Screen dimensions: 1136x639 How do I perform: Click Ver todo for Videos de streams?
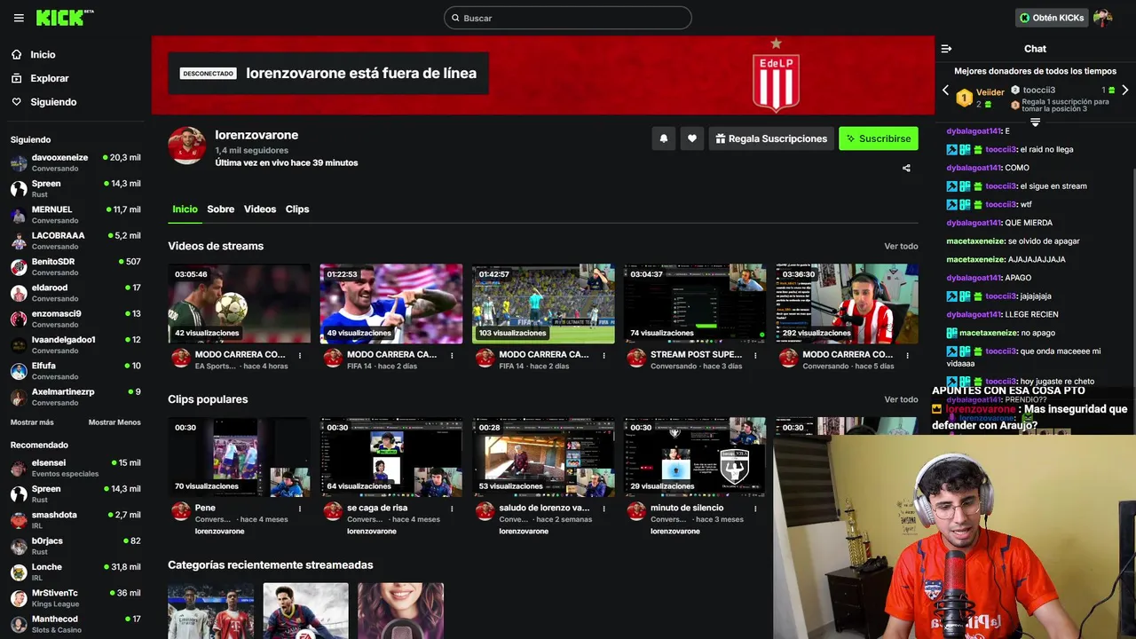(x=901, y=246)
